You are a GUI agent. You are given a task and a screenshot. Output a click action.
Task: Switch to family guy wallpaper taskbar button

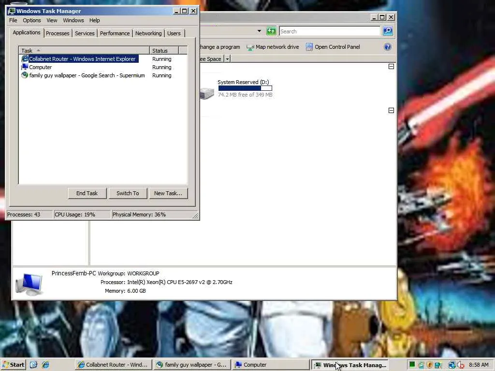[191, 365]
